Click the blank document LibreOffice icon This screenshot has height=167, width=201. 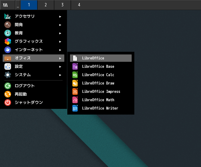point(75,58)
